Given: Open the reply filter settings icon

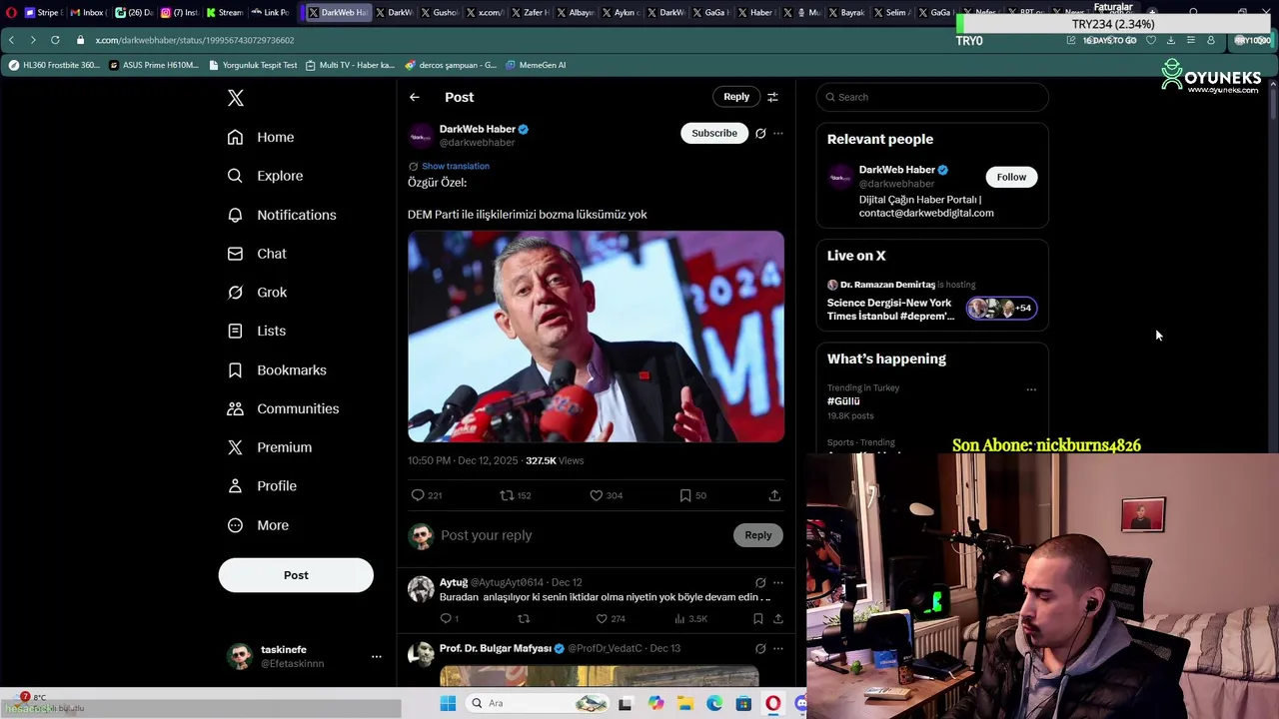Looking at the screenshot, I should pyautogui.click(x=772, y=97).
